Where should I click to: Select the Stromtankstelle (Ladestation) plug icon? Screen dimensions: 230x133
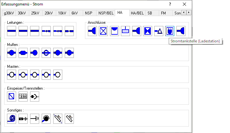[x=170, y=31]
